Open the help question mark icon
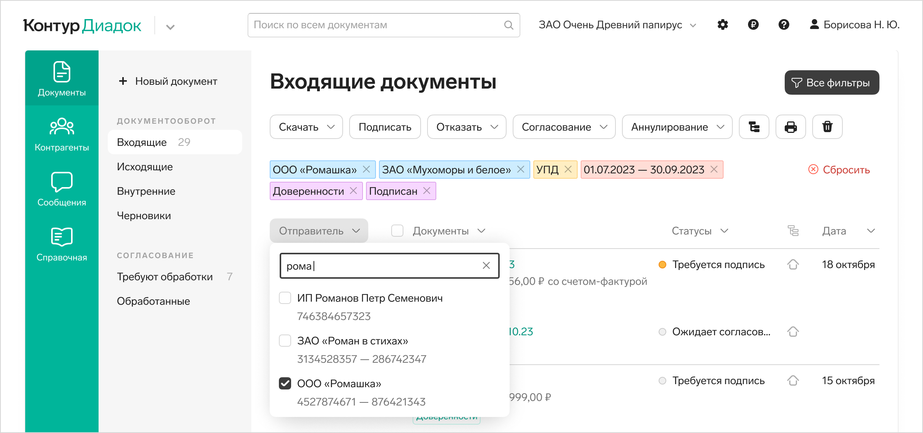923x433 pixels. (784, 25)
